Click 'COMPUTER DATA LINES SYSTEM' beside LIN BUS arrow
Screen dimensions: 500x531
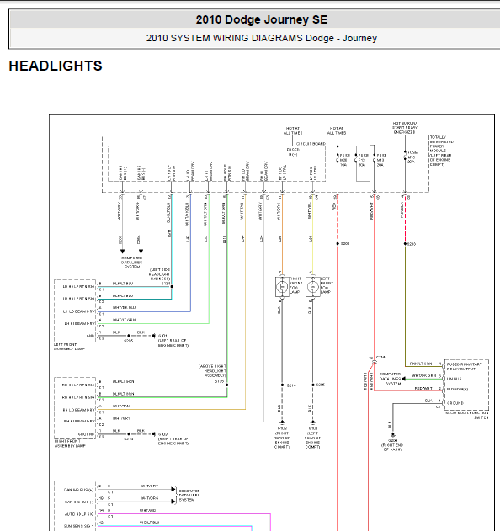390,379
